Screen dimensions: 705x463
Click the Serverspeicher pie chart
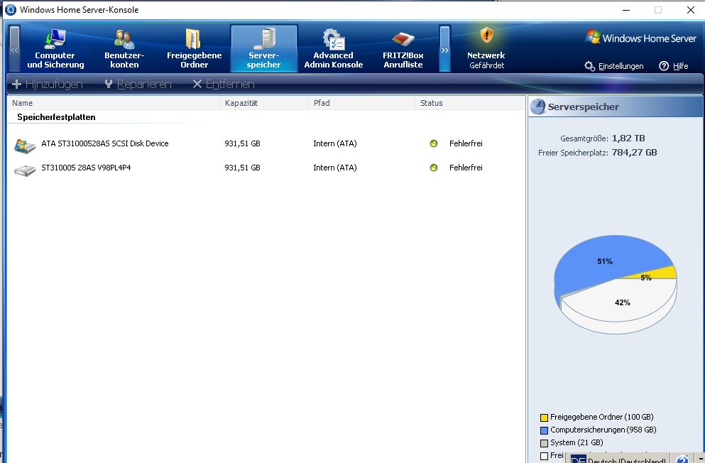(x=615, y=284)
